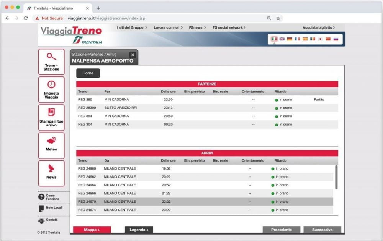
Task: Select the Treno-Stazione search tool
Action: click(52, 61)
